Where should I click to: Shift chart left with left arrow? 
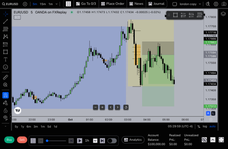[x=111, y=107]
